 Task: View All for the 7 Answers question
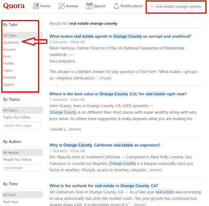[x=78, y=151]
